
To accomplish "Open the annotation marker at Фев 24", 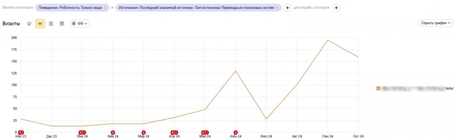I will click(x=113, y=132).
